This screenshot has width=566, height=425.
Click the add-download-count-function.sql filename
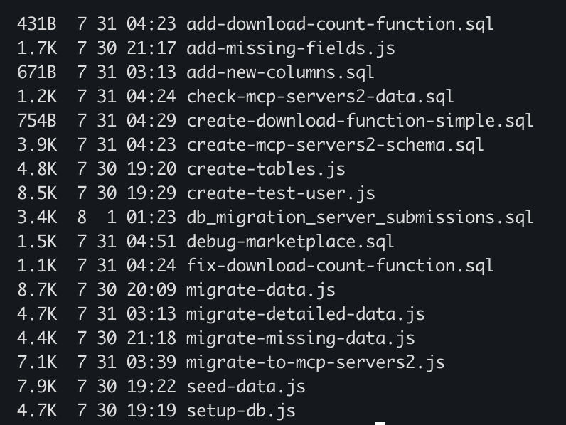tap(340, 23)
